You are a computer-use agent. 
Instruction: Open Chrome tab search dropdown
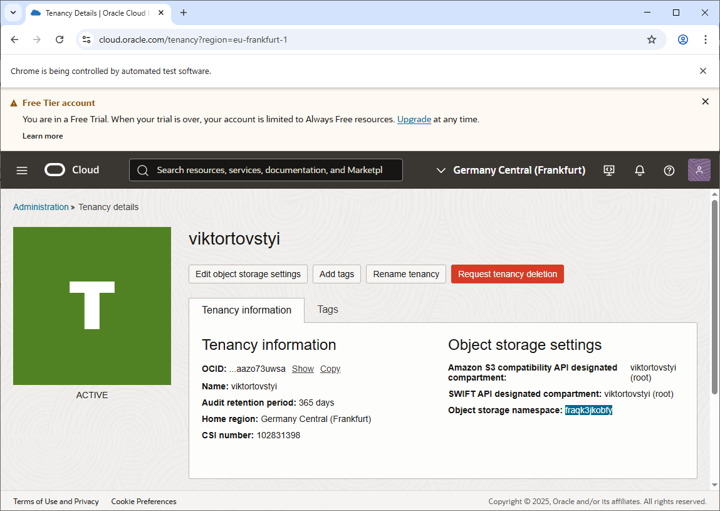[x=13, y=13]
